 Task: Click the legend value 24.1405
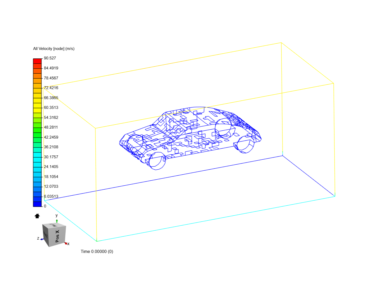coord(51,167)
